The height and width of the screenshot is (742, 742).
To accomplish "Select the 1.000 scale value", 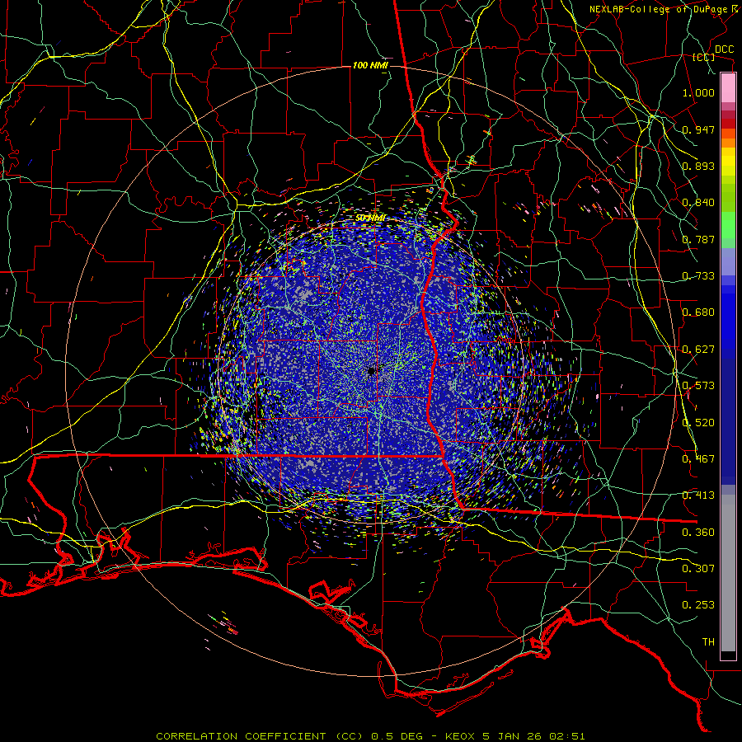I will (x=698, y=92).
